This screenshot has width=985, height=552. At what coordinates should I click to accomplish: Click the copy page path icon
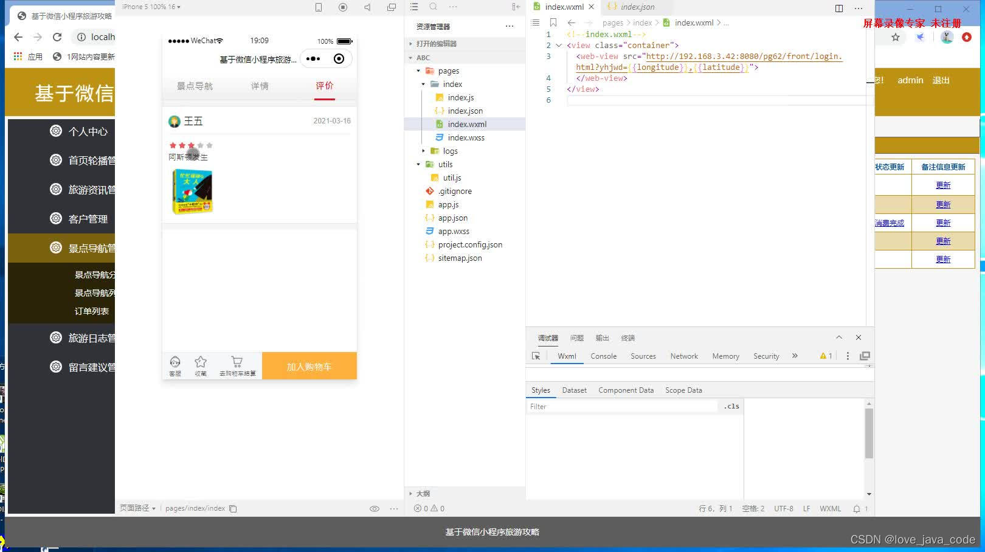click(x=233, y=509)
